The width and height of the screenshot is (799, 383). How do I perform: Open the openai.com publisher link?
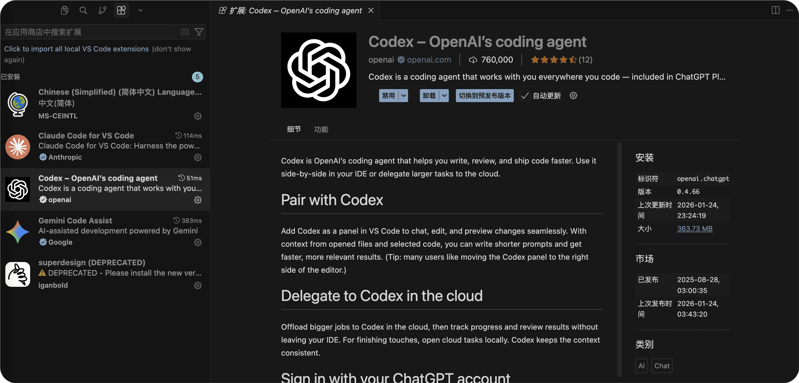point(429,60)
